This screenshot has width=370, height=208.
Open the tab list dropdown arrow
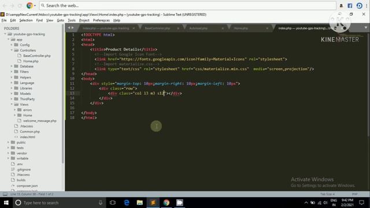click(x=366, y=28)
